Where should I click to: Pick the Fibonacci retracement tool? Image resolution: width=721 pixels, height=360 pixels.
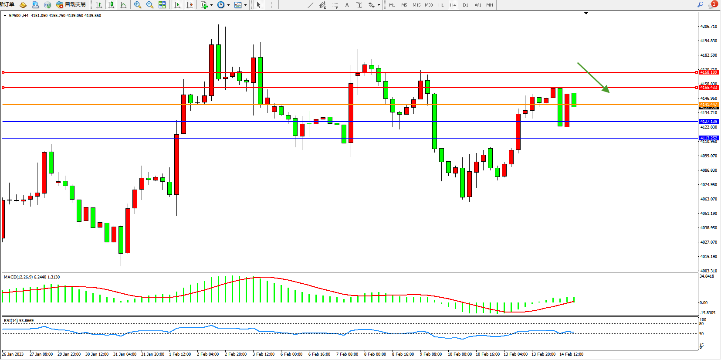pos(335,5)
